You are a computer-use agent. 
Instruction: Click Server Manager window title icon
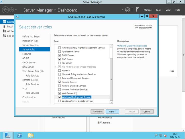coord(2,2)
